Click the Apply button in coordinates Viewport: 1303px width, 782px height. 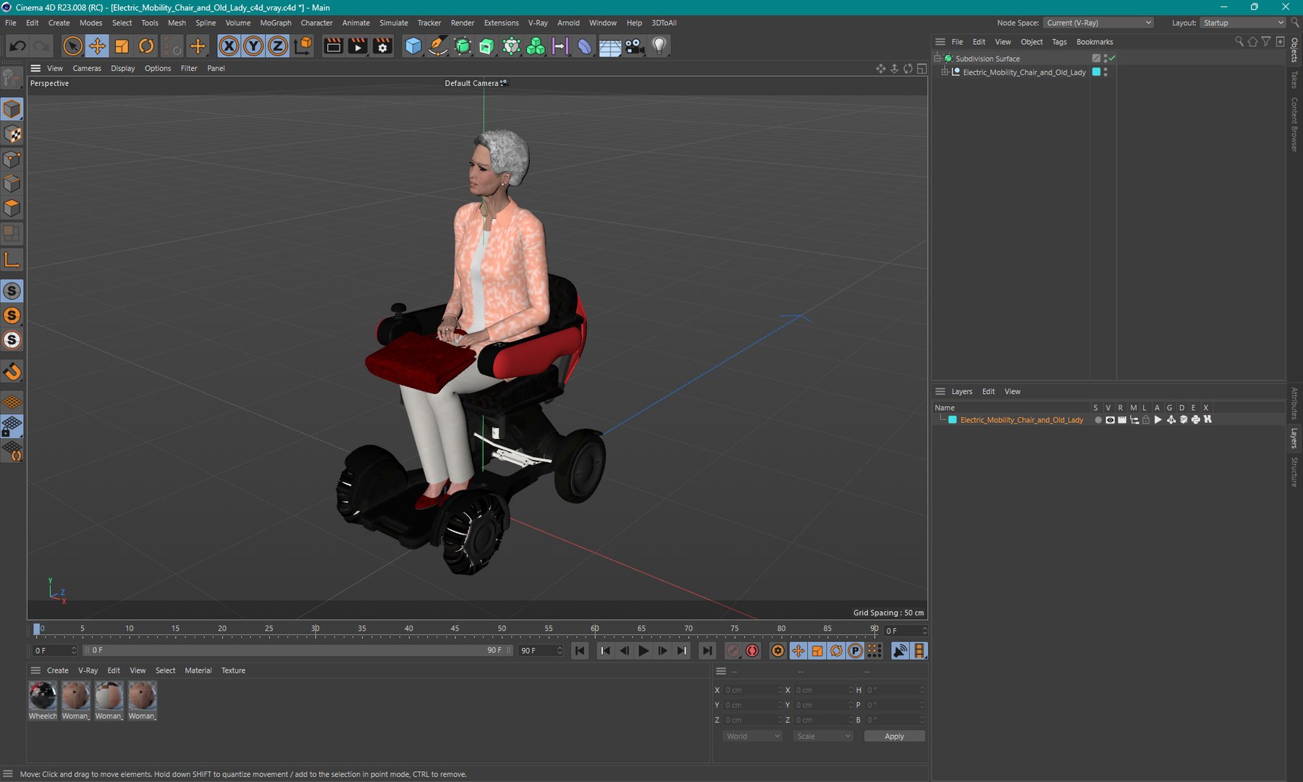(x=894, y=736)
